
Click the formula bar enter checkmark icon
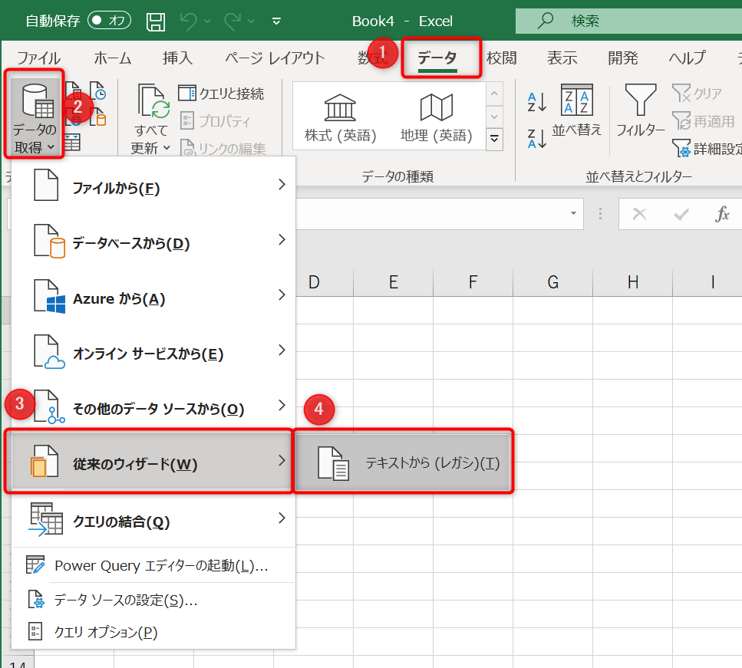point(681,214)
